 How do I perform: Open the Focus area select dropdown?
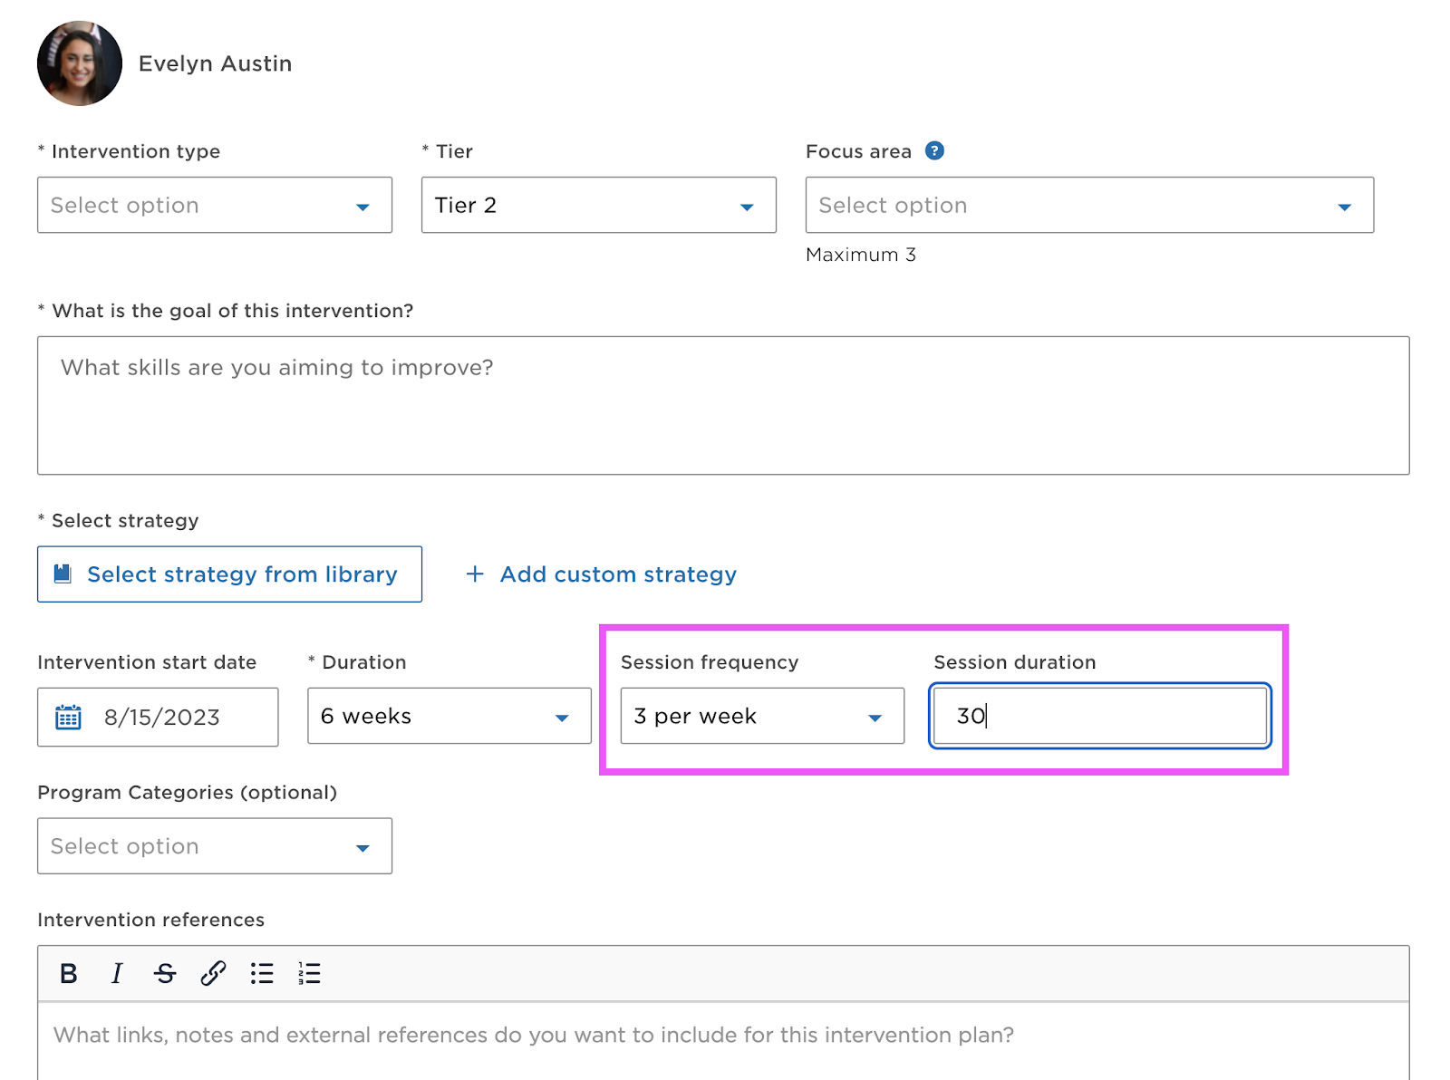(1088, 206)
